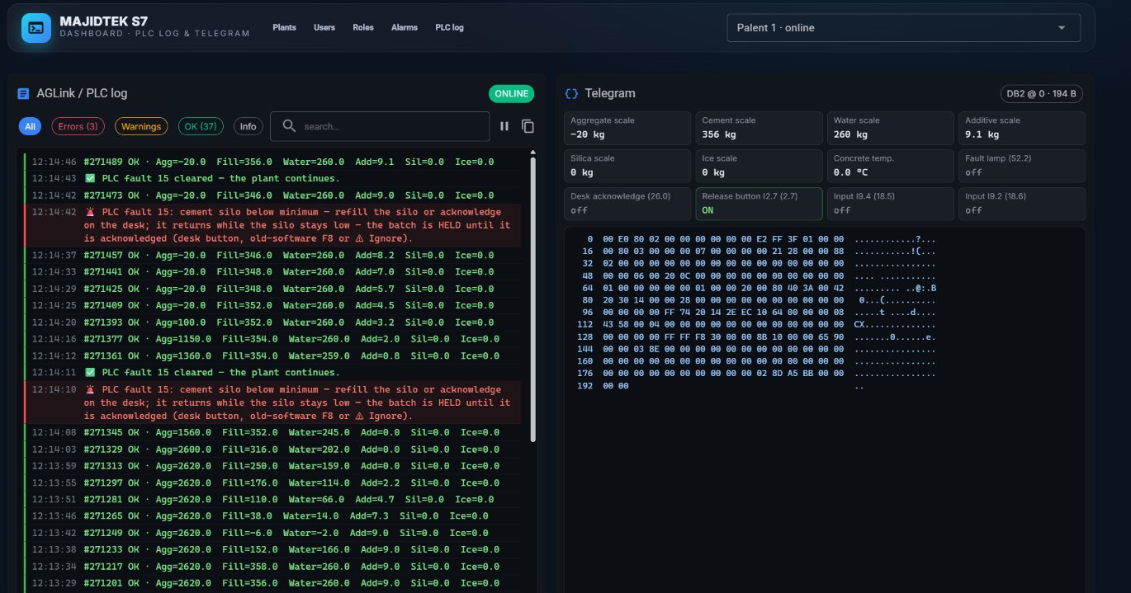Screen dimensions: 1131x593
Task: Select the Additive scale 9.1 kg card
Action: pyautogui.click(x=1022, y=128)
